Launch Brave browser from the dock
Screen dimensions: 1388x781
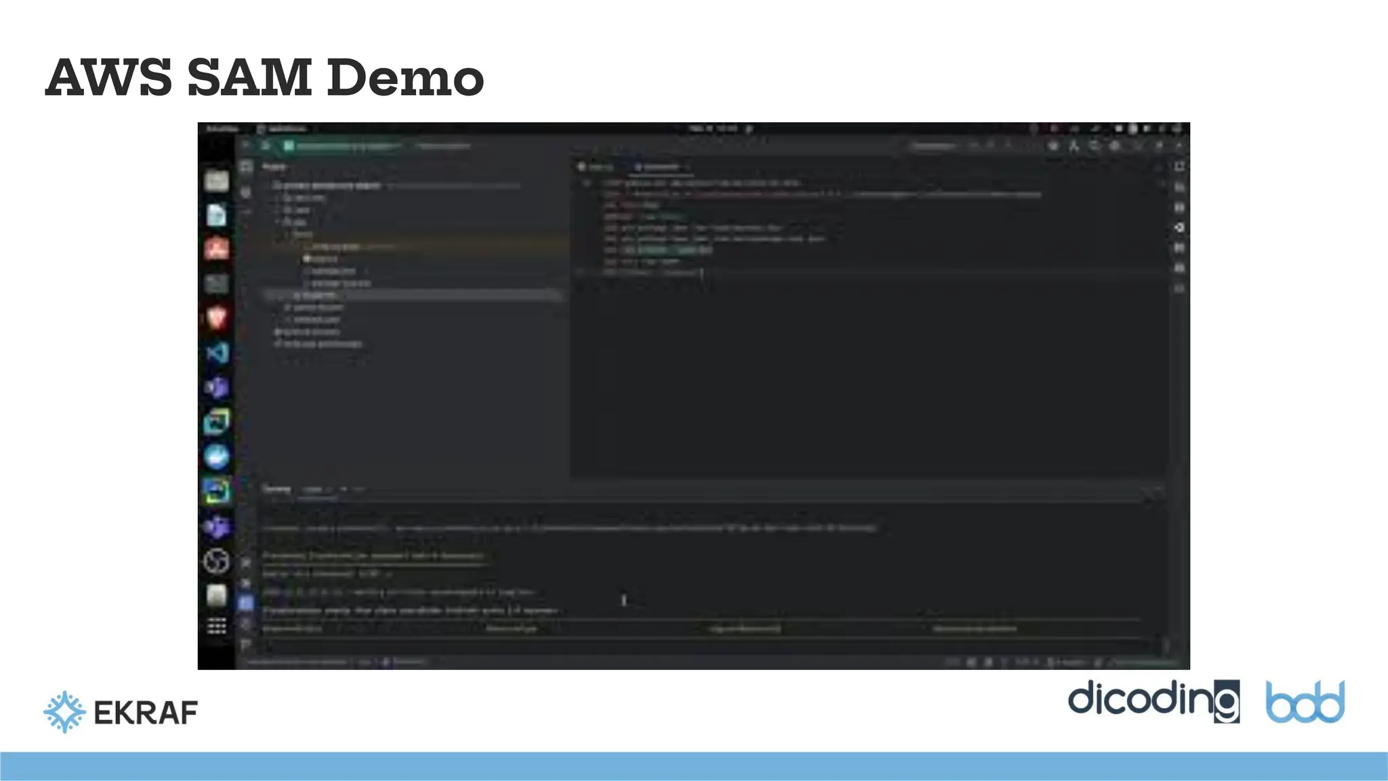pos(217,317)
